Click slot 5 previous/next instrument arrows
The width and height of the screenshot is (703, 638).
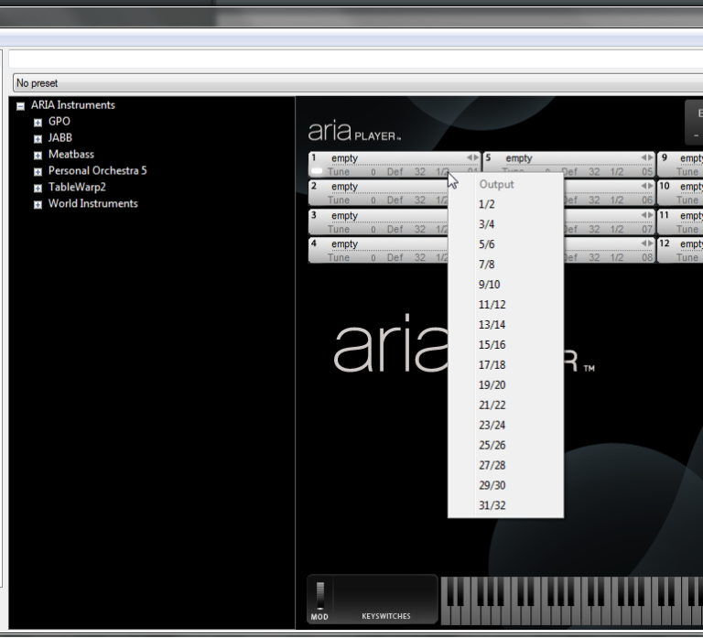648,157
